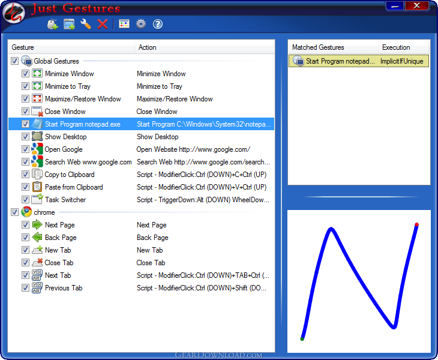Open the help question mark icon
438x360 pixels.
pyautogui.click(x=158, y=24)
